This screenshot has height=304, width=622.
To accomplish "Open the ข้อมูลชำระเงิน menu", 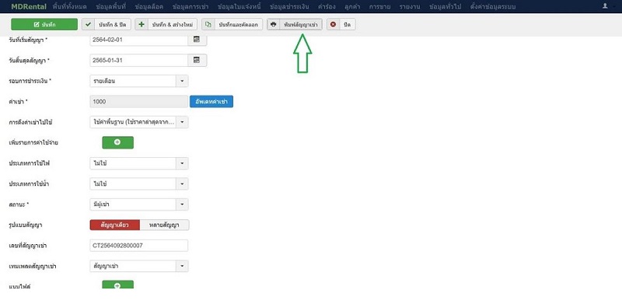I will (x=289, y=7).
